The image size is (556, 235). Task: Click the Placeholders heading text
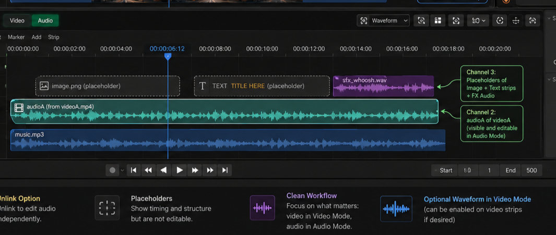tap(152, 199)
